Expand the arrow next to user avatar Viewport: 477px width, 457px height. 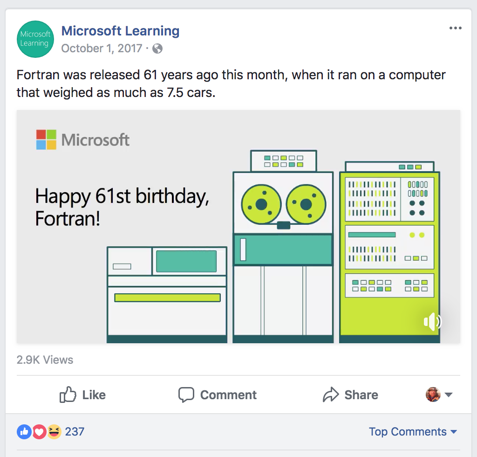[449, 395]
